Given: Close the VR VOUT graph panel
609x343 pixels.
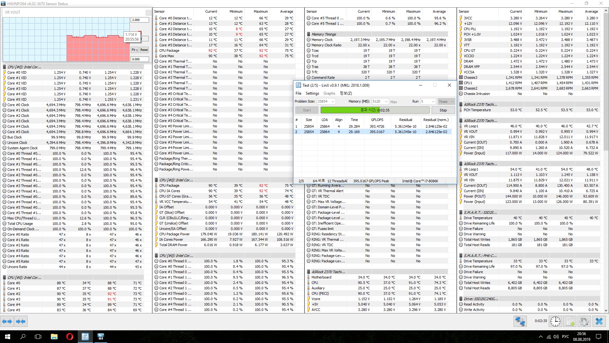Looking at the screenshot, I should (148, 13).
